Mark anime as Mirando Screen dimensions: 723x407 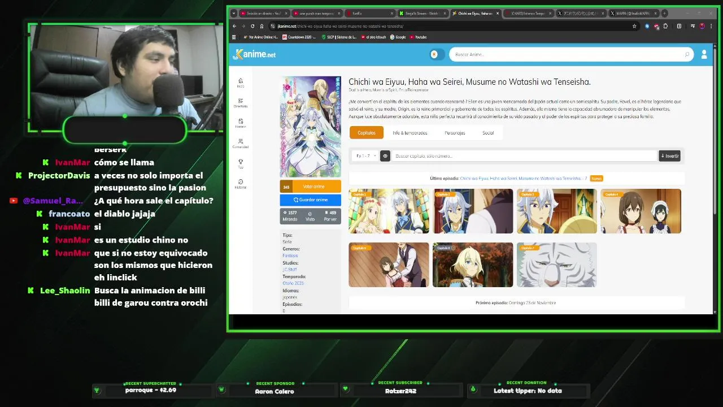(290, 216)
